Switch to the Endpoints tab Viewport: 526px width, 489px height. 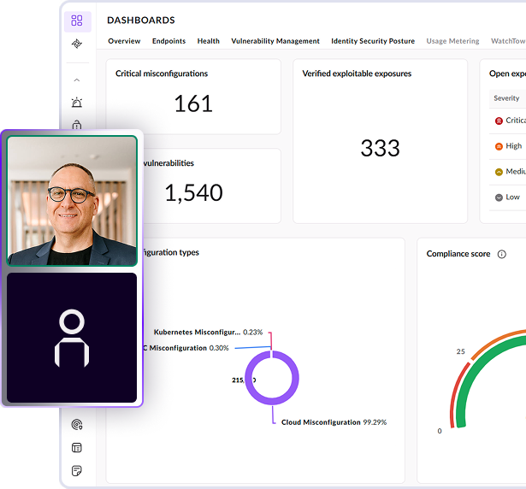click(x=168, y=41)
